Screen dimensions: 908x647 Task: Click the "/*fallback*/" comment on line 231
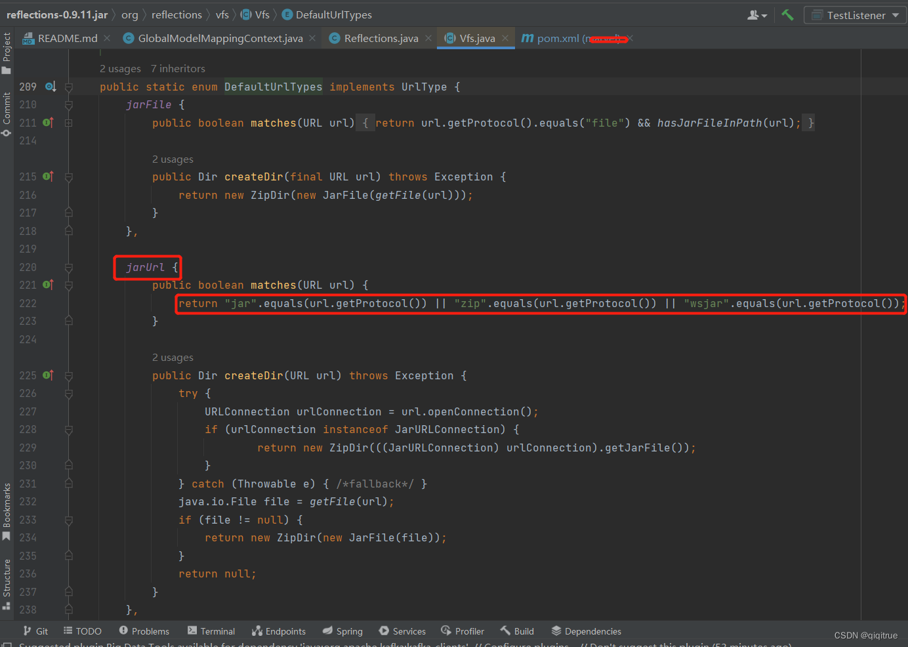click(375, 484)
